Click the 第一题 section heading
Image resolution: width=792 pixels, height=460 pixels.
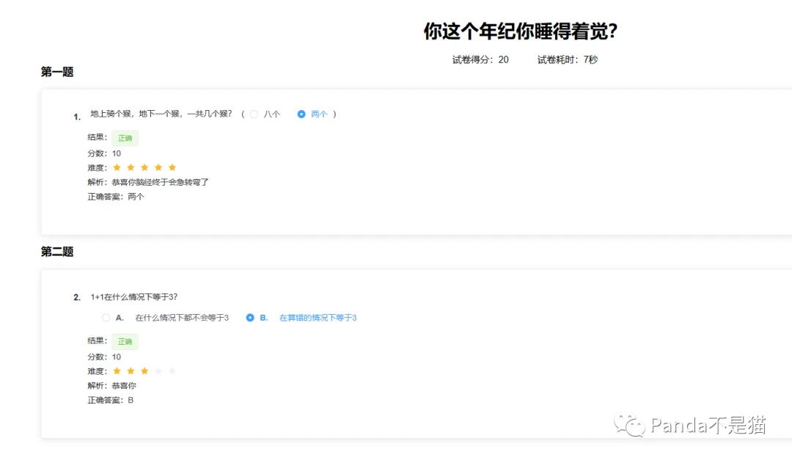(x=57, y=72)
